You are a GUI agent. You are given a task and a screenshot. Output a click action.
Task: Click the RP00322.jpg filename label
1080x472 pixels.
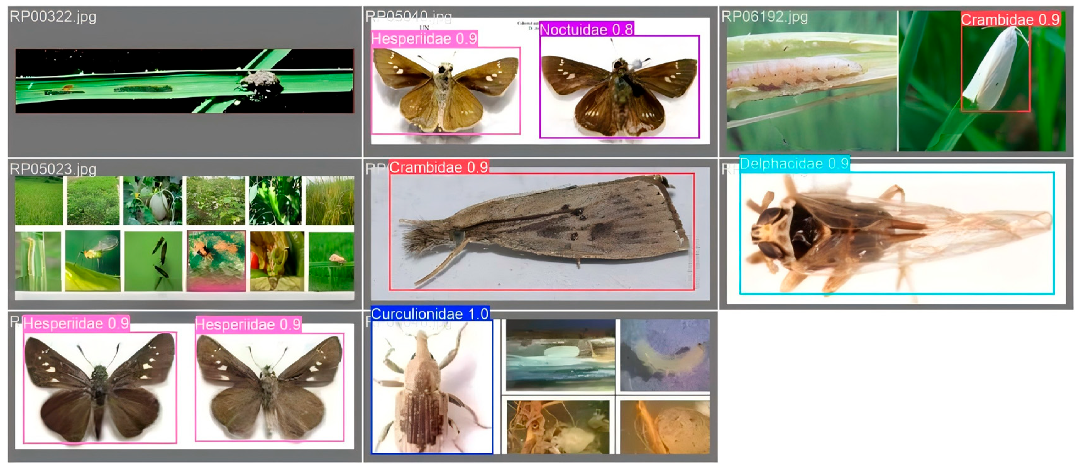tap(53, 17)
